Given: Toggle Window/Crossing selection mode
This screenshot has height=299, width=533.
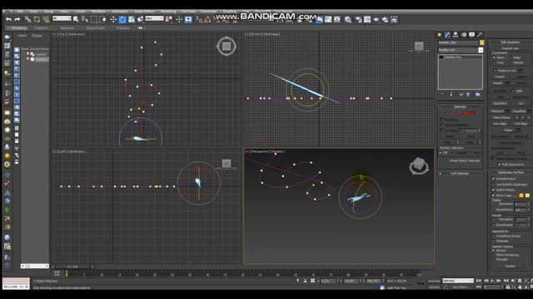Looking at the screenshot, I should point(103,19).
